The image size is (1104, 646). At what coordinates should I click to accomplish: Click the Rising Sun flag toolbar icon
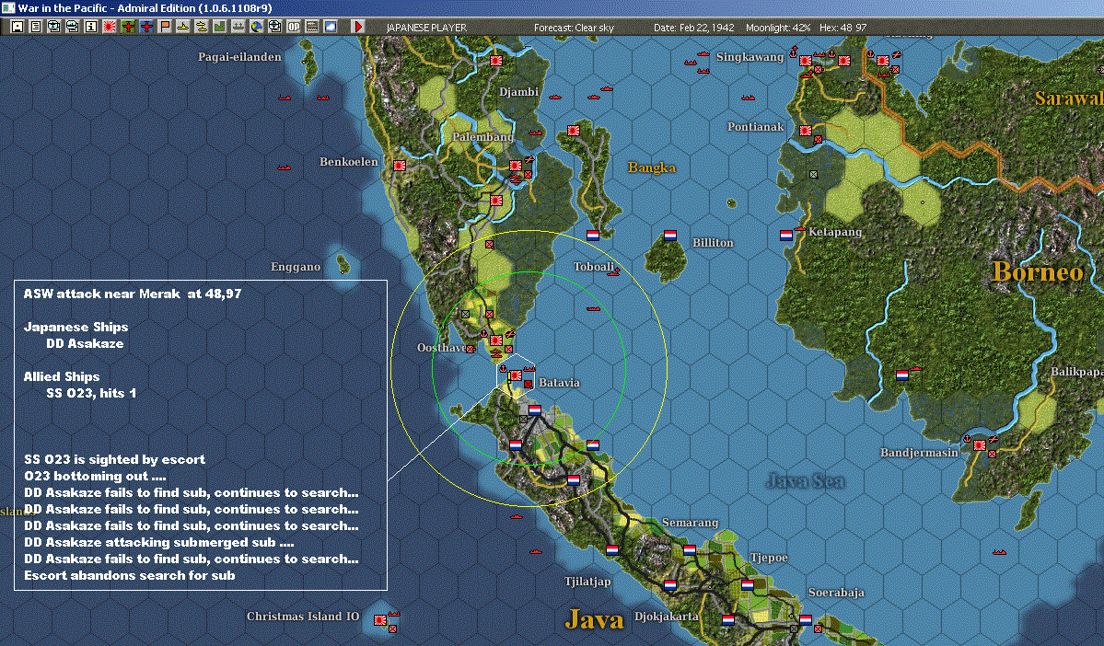110,27
